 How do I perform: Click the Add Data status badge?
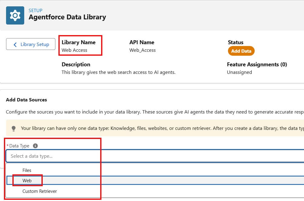241,51
